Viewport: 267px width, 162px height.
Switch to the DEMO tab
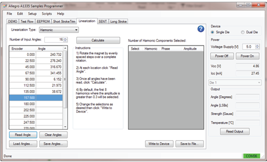12,21
